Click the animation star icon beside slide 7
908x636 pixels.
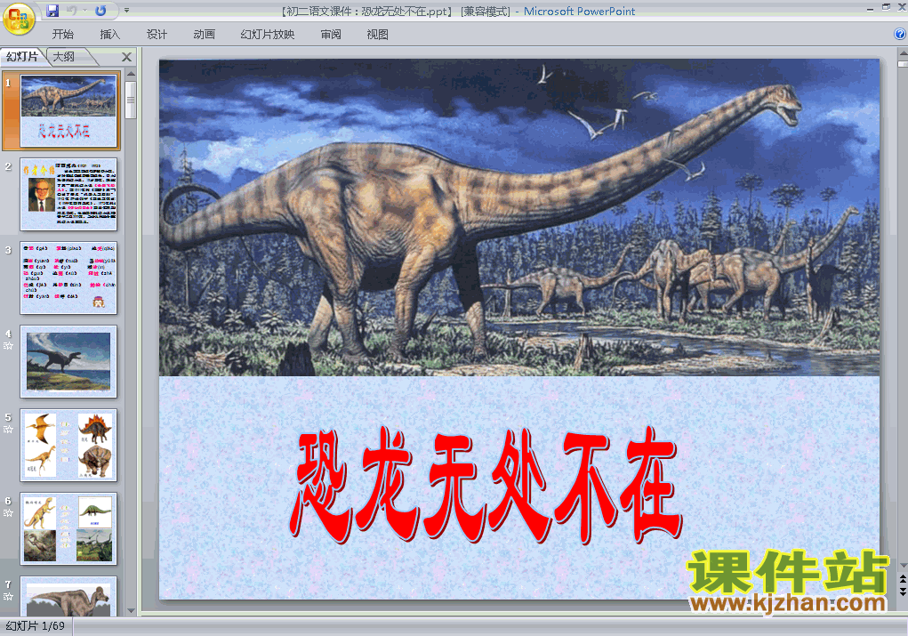click(8, 596)
